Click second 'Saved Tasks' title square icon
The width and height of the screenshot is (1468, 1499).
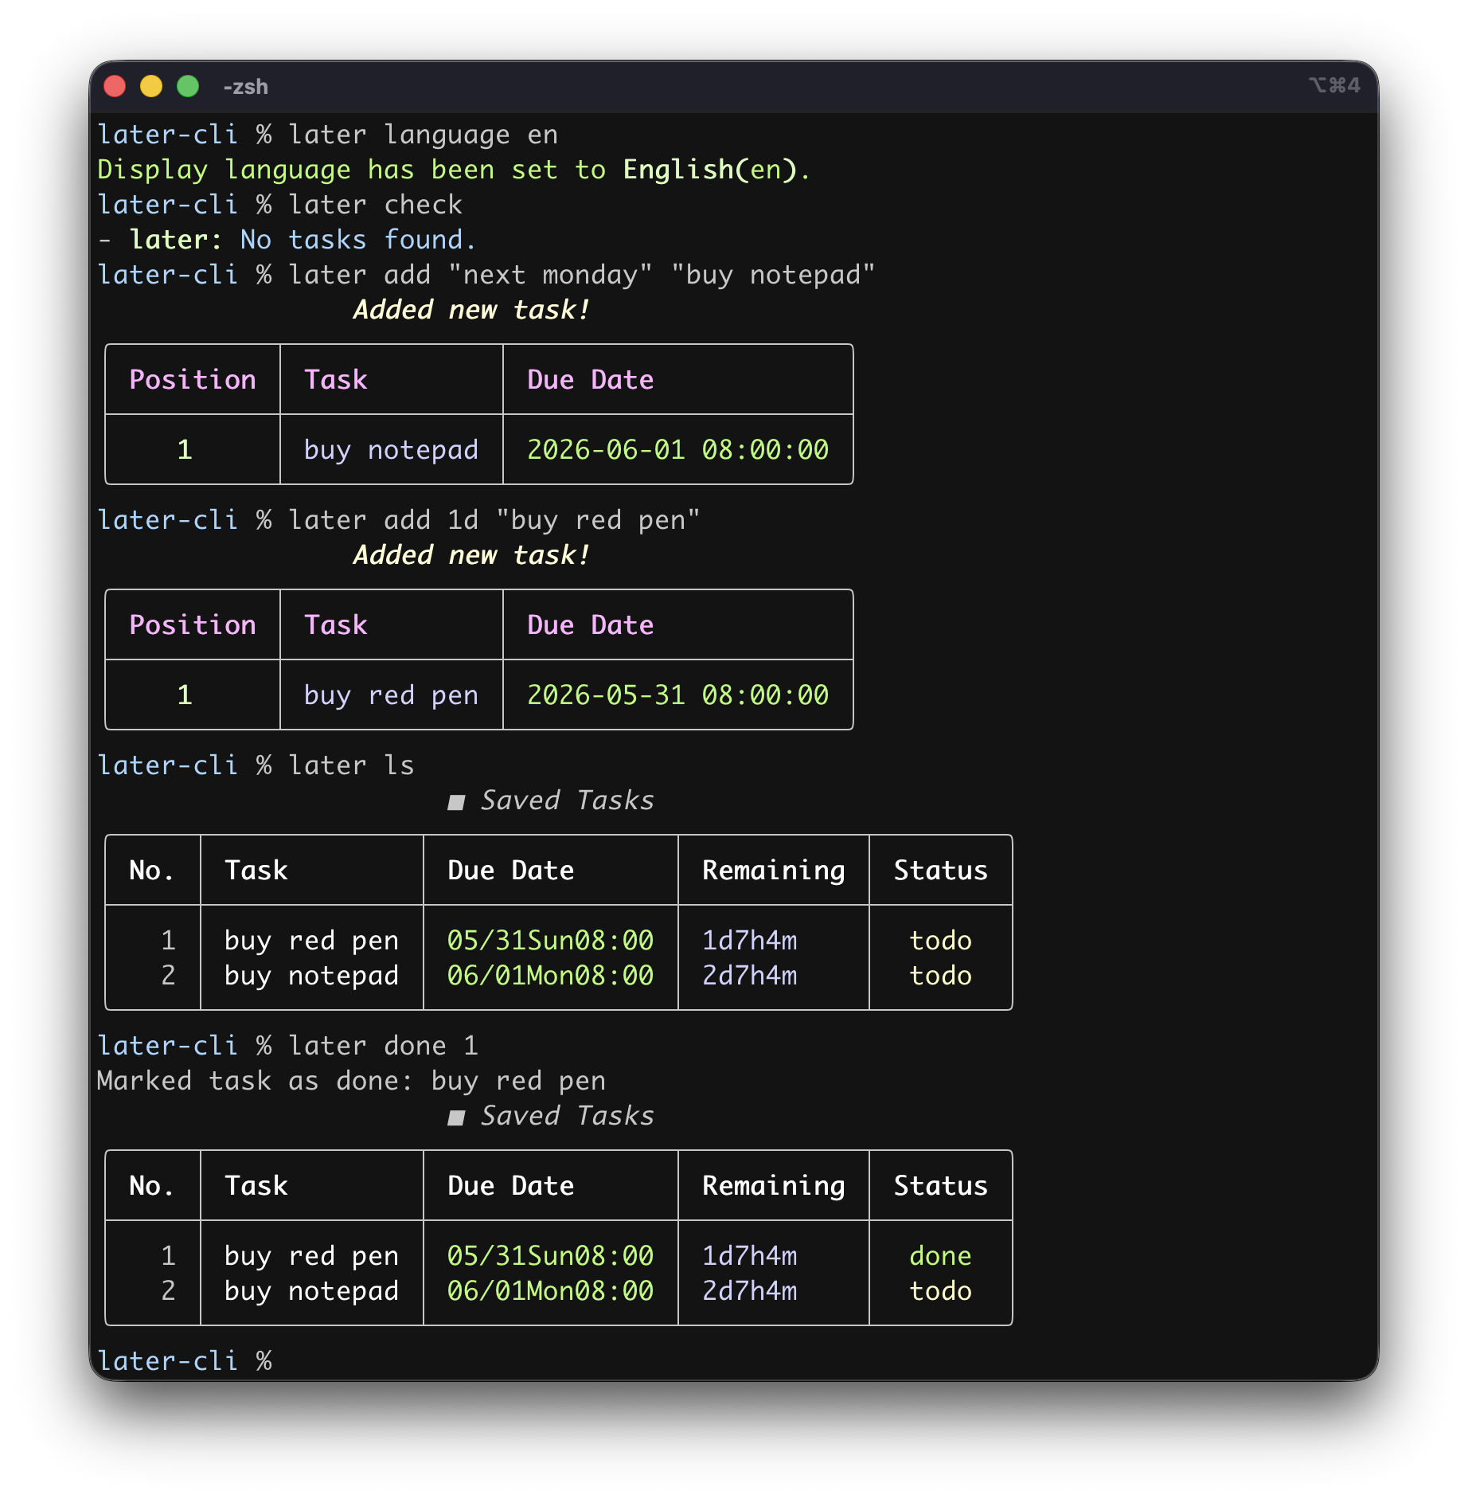coord(456,1117)
